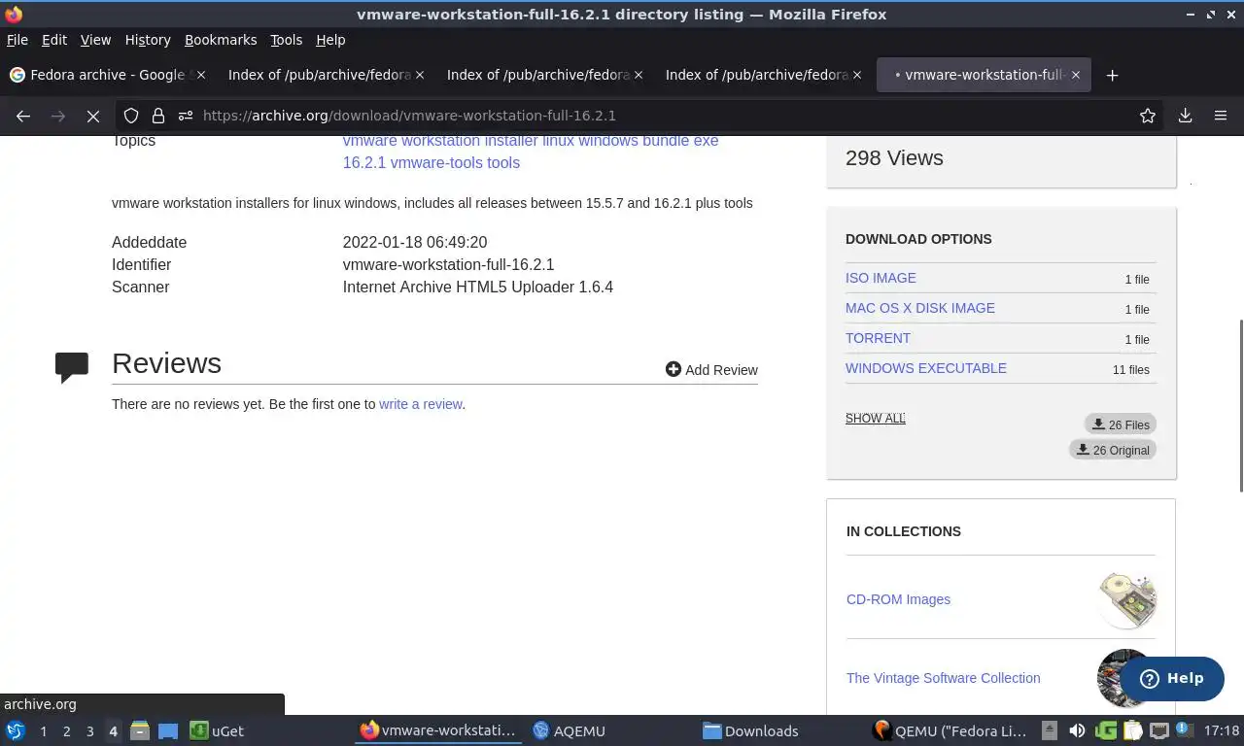Viewport: 1244px width, 746px height.
Task: Click the uGet tray icon
Action: (1106, 730)
